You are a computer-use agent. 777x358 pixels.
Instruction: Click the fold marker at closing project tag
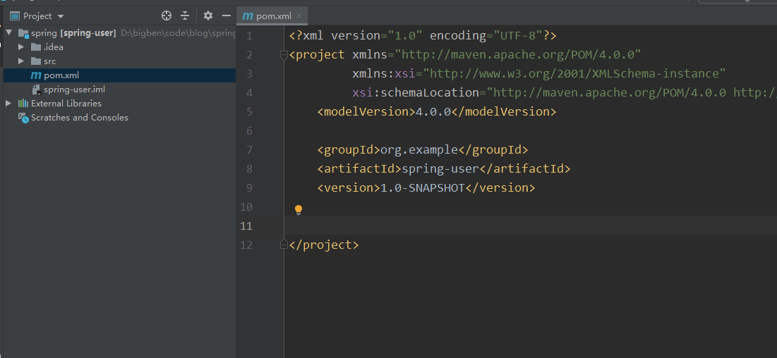click(284, 244)
